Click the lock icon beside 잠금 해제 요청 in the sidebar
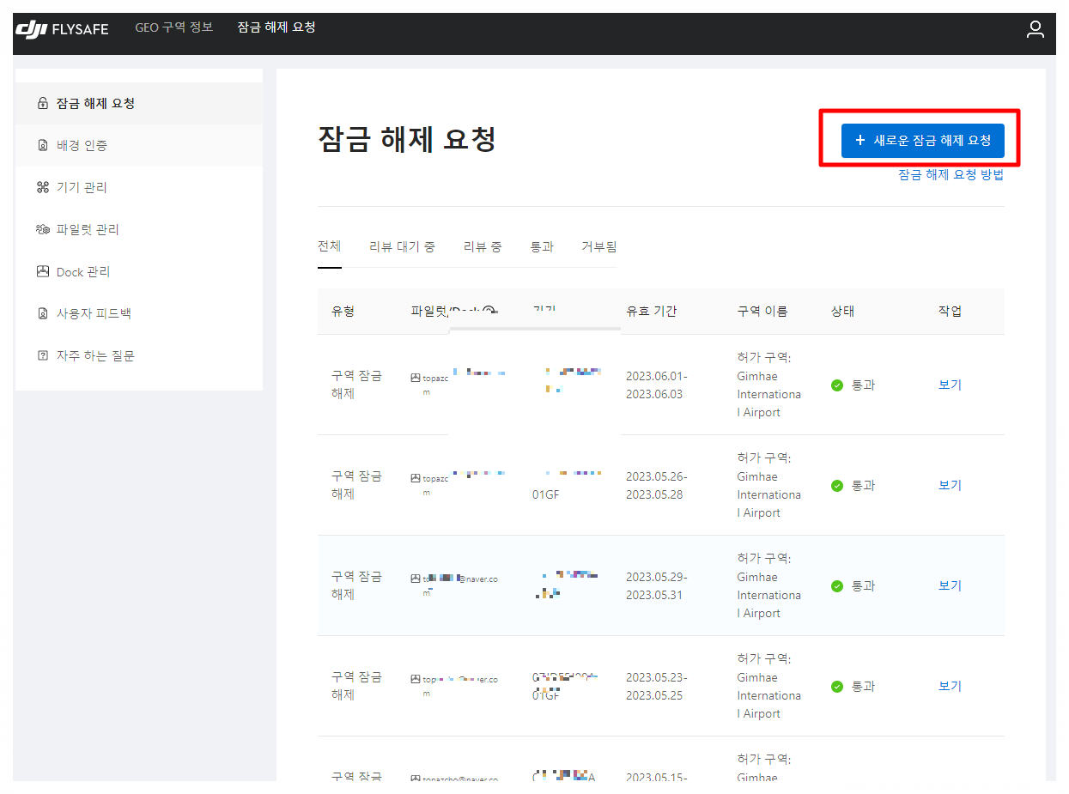Image resolution: width=1069 pixels, height=794 pixels. 43,104
